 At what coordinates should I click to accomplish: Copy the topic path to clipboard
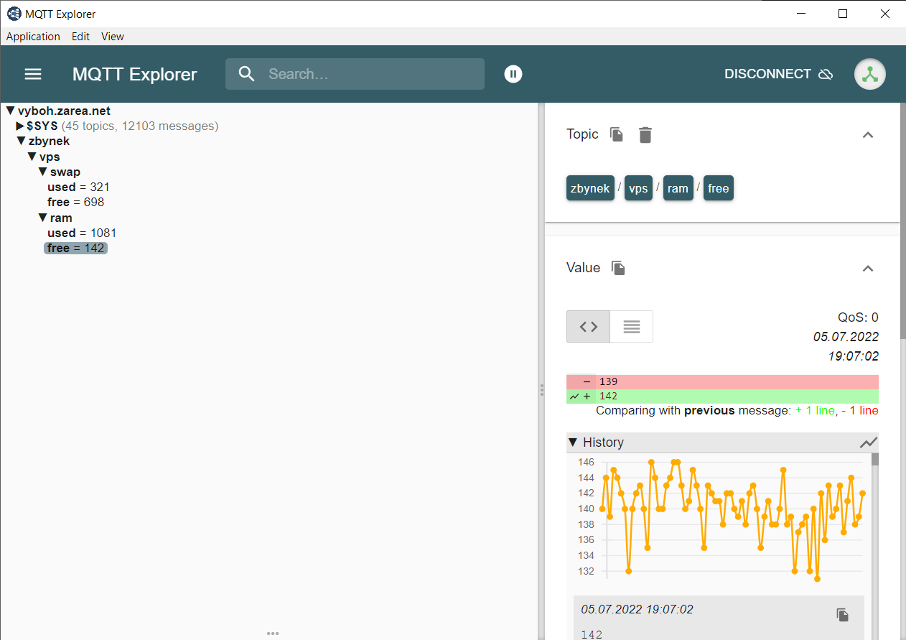[617, 134]
